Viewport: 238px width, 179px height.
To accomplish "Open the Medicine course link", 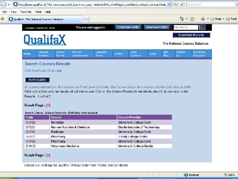I will click(x=58, y=132).
